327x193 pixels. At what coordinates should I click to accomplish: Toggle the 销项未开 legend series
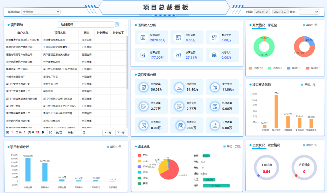(307, 68)
